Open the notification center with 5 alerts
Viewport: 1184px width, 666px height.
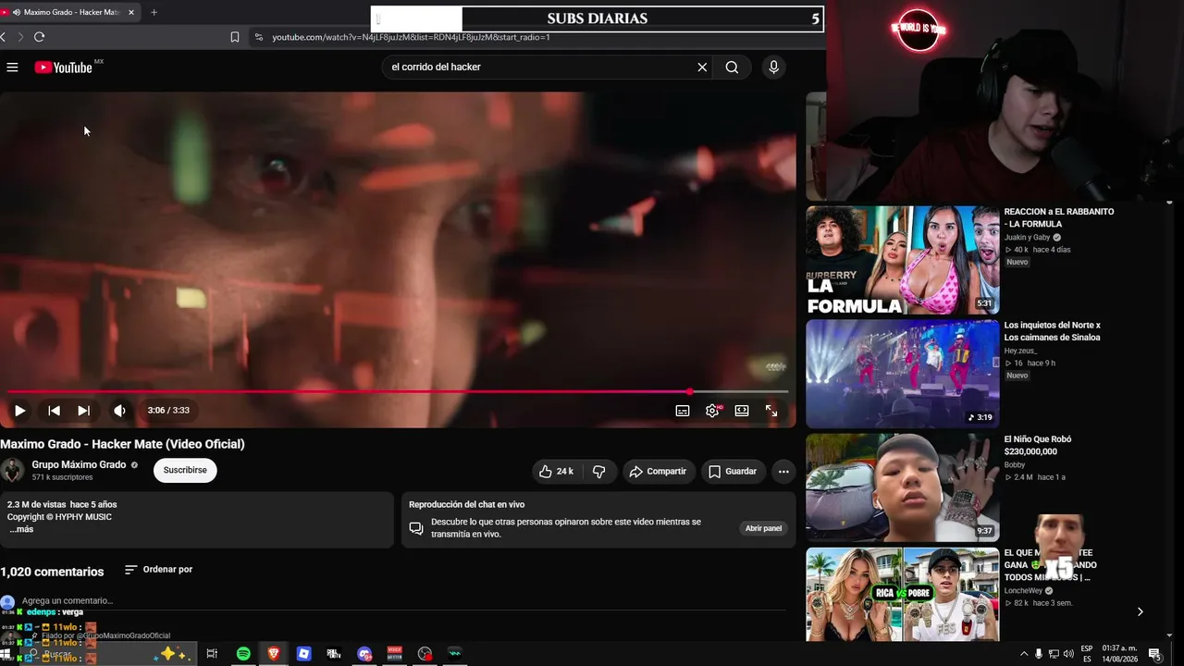click(1154, 654)
